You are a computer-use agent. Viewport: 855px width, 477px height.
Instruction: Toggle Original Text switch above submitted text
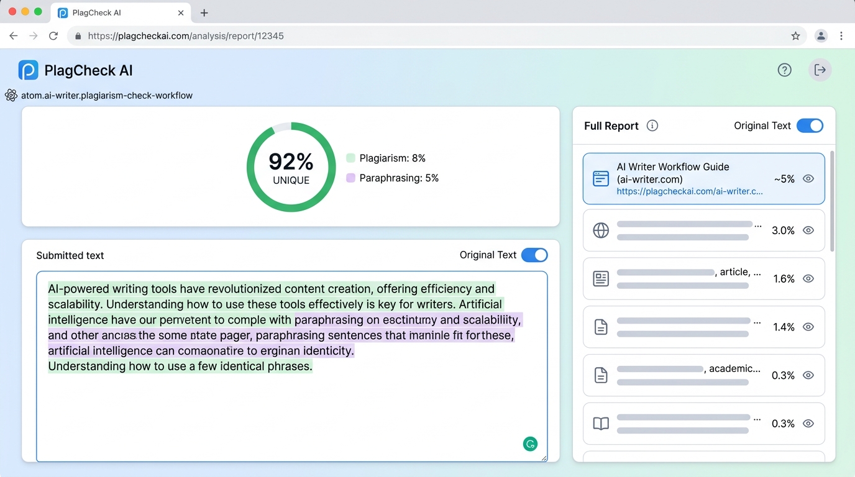[534, 255]
